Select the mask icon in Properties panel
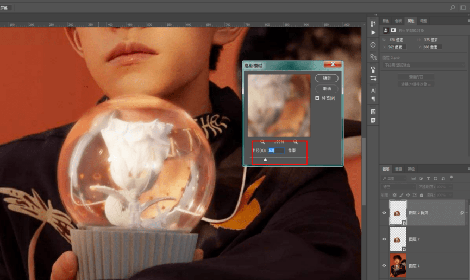The image size is (470, 280). 393,30
